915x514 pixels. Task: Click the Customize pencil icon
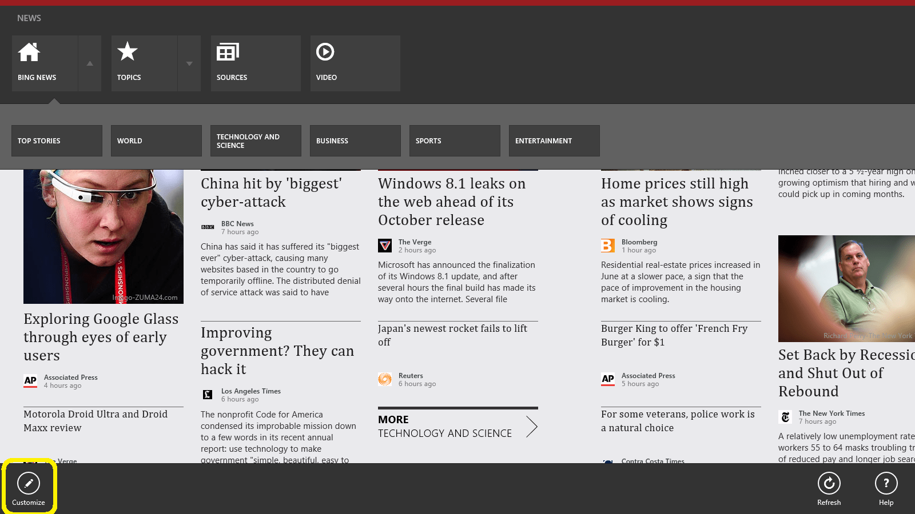[x=29, y=483]
